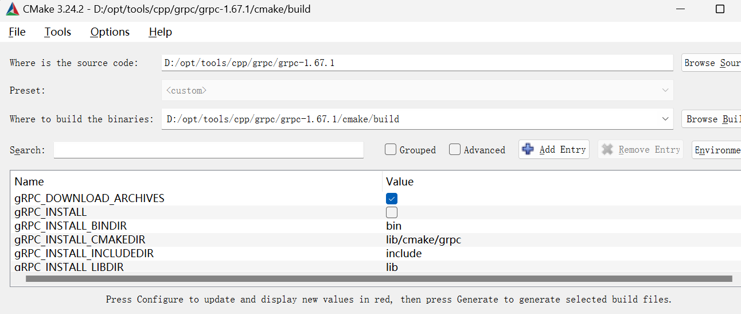Maximize the CMake window
The height and width of the screenshot is (314, 741).
point(720,9)
